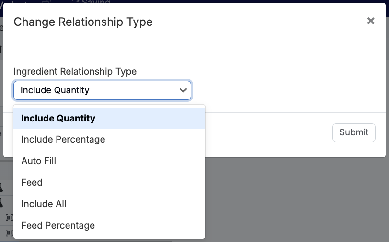Pick the Auto Fill relationship type
389x242 pixels.
click(39, 161)
